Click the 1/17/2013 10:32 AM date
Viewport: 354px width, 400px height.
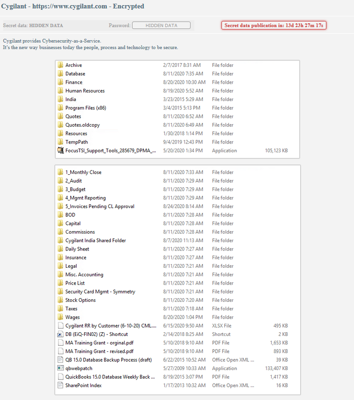184,386
